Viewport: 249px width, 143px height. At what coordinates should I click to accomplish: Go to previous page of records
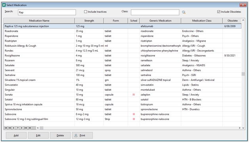pos(10,128)
